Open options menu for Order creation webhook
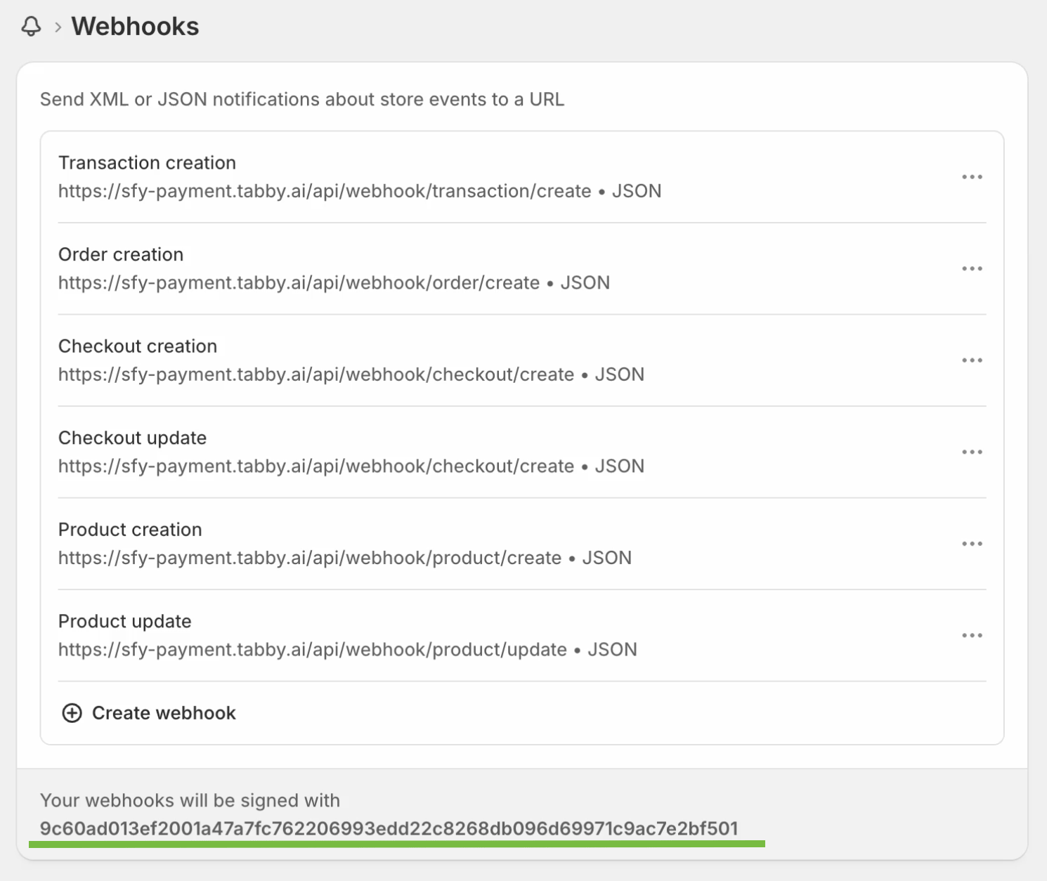This screenshot has width=1047, height=881. [x=972, y=268]
